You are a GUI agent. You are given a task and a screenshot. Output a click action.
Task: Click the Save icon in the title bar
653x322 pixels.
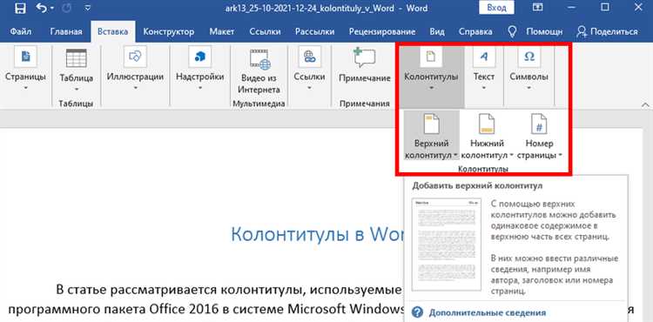(20, 8)
